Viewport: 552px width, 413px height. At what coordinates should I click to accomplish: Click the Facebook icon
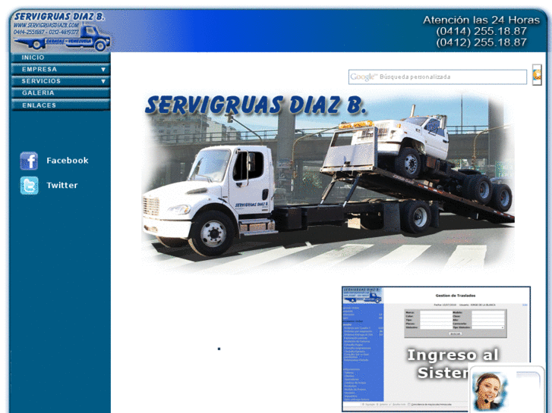[29, 161]
